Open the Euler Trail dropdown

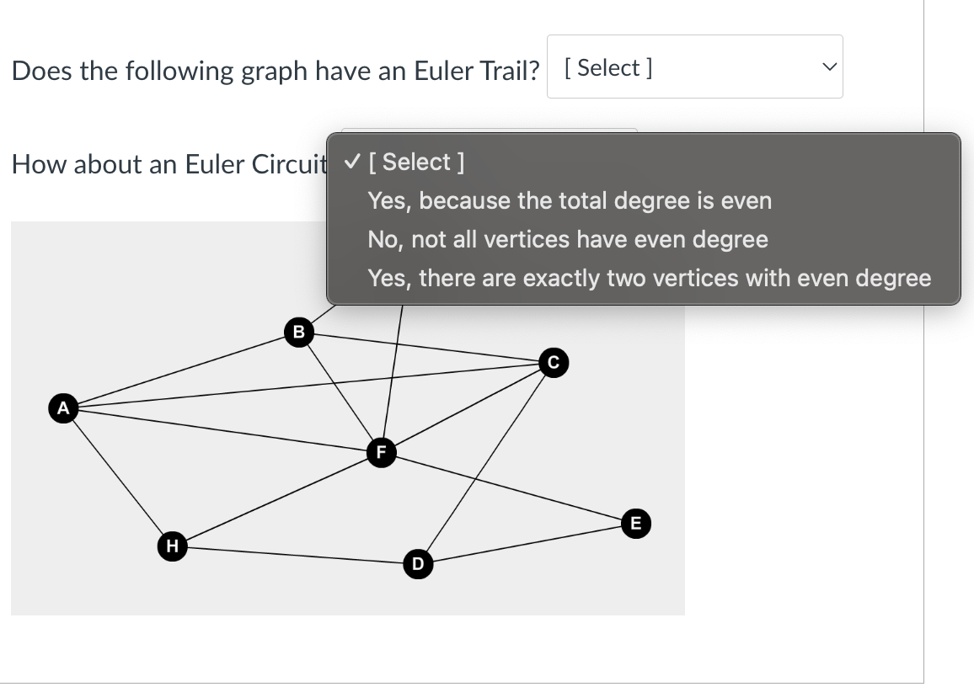[x=694, y=67]
